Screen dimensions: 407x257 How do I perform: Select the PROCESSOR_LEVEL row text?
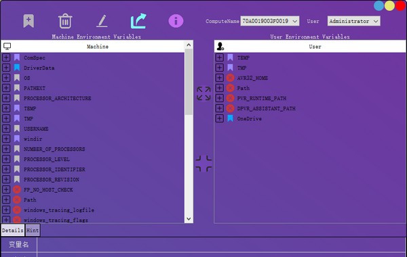[47, 159]
